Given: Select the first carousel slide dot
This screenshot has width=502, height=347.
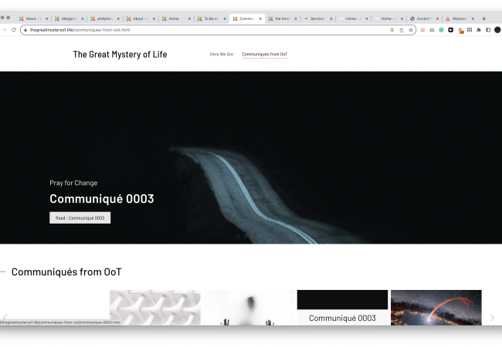Looking at the screenshot, I should pyautogui.click(x=238, y=237).
